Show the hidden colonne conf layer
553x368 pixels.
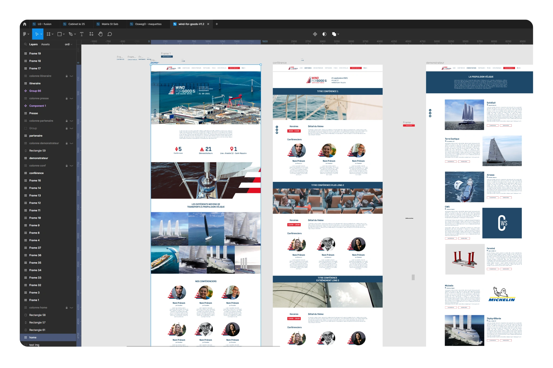(71, 166)
